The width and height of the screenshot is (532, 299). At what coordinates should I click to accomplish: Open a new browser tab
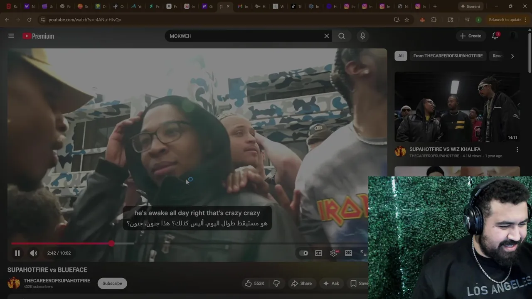pyautogui.click(x=435, y=6)
